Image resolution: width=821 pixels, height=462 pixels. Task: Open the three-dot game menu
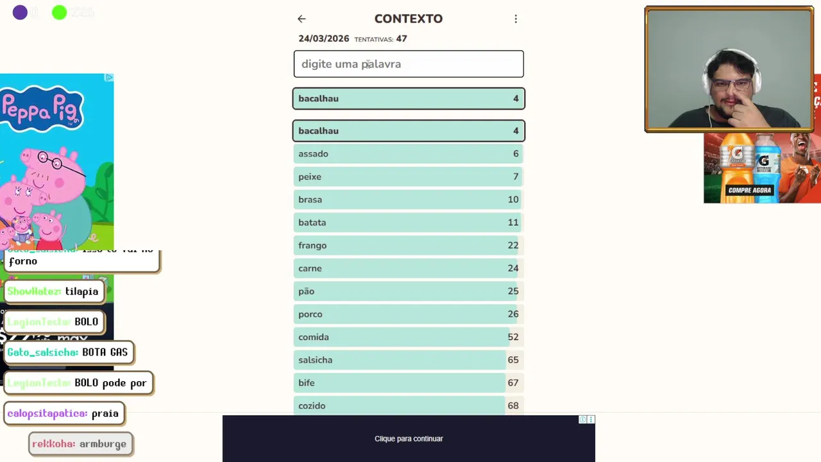[516, 19]
